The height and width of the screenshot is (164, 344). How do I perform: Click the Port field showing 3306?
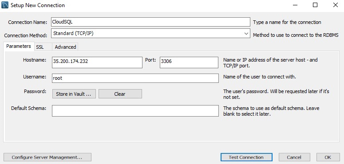point(189,62)
